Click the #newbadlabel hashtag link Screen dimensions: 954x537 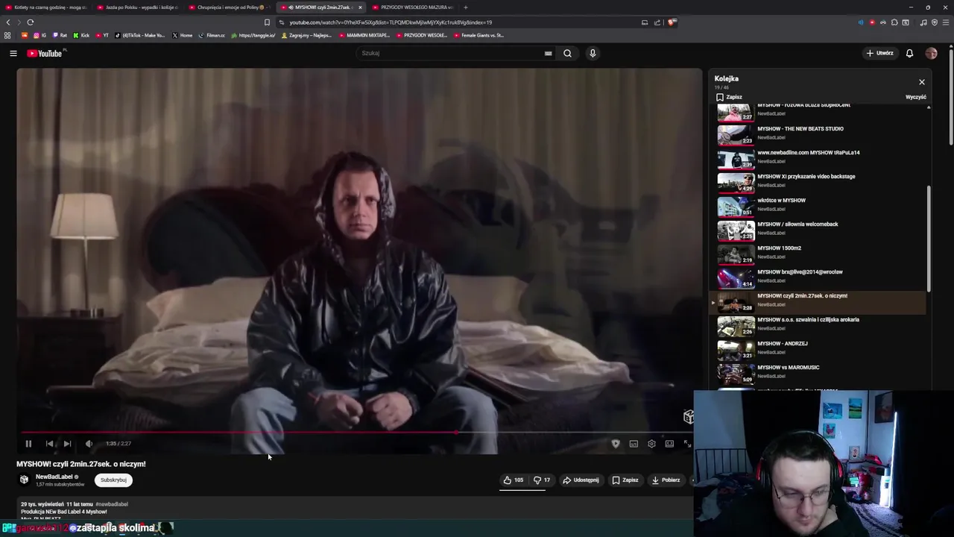point(112,504)
